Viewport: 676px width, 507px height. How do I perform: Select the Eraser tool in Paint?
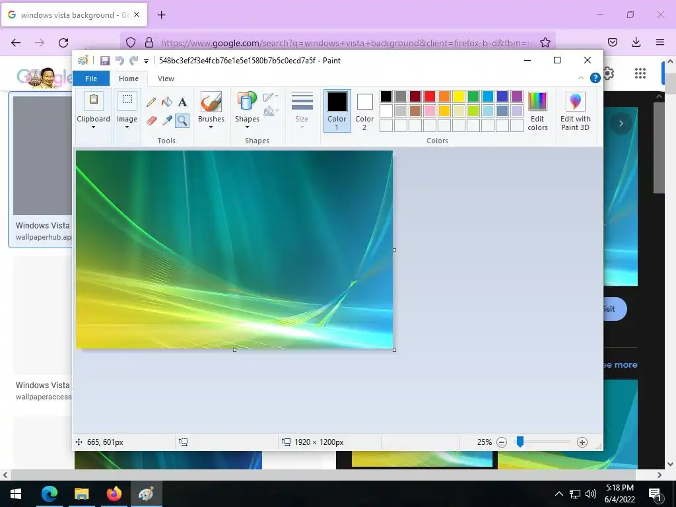coord(151,120)
